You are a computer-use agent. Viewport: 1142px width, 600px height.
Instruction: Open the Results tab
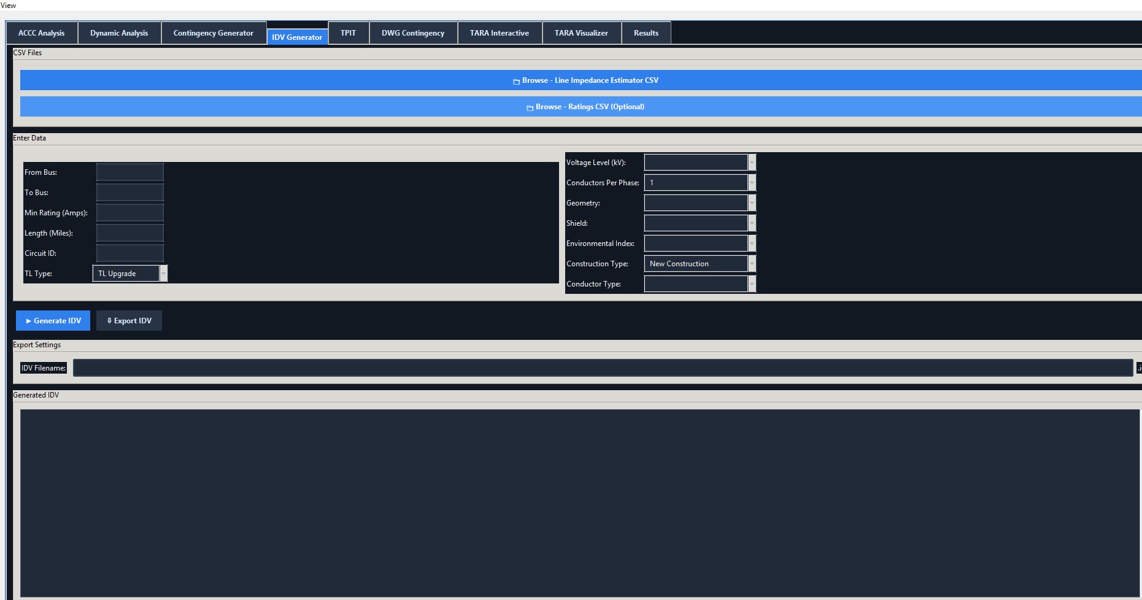[x=646, y=33]
